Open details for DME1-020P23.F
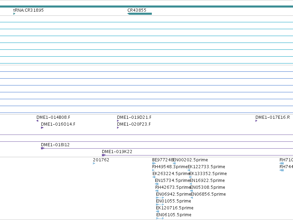 pyautogui.click(x=134, y=124)
